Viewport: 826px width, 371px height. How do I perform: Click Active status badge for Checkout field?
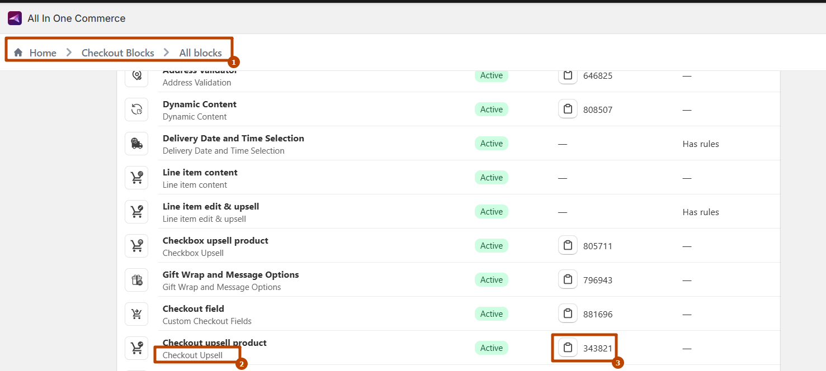pos(491,314)
